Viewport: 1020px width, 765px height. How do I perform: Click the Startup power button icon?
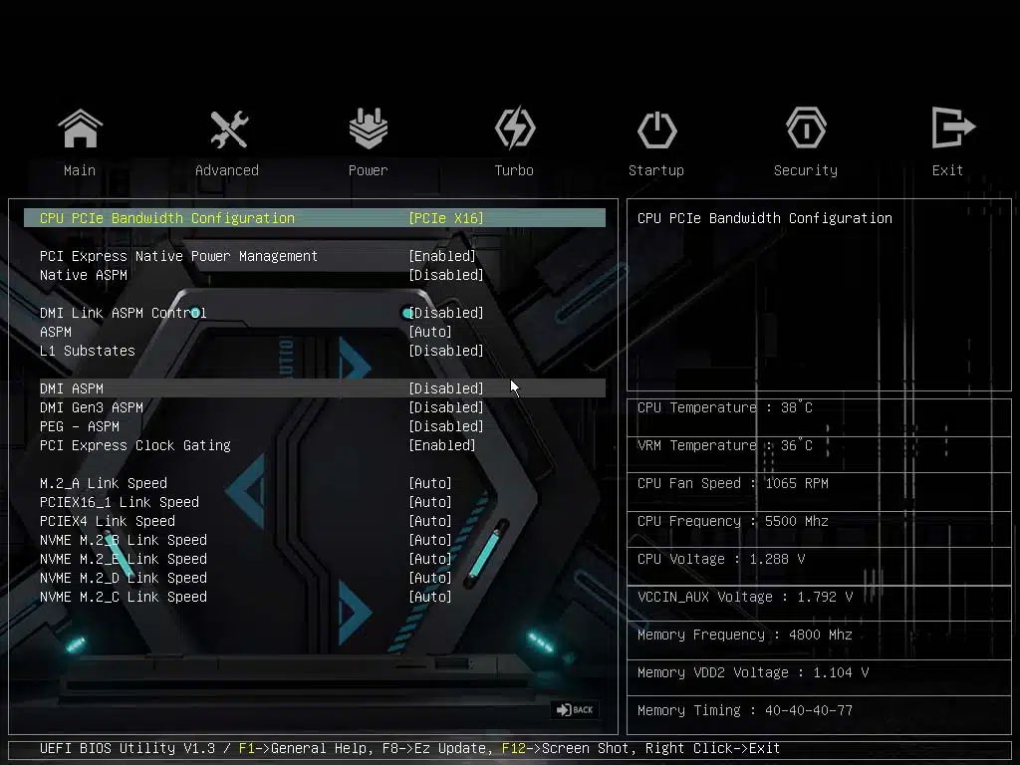pos(656,129)
